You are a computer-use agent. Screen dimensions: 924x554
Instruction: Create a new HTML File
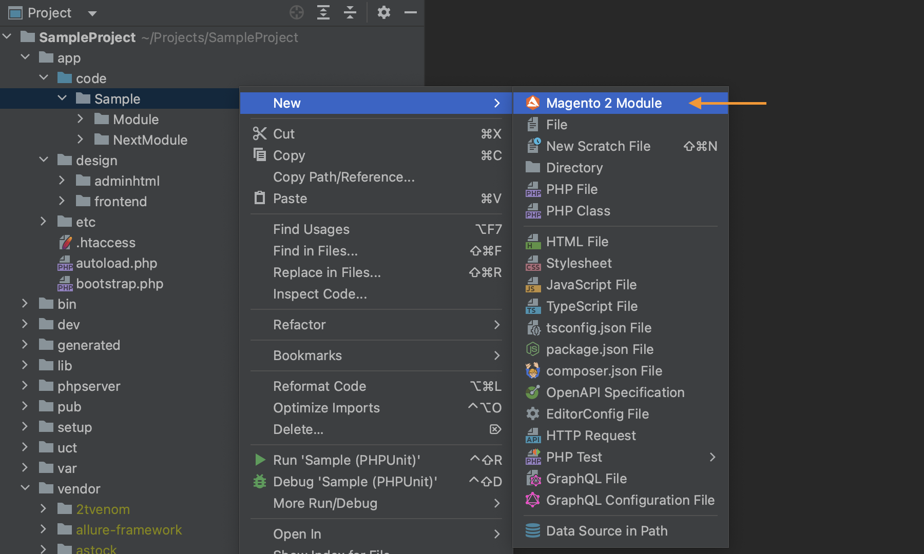coord(620,242)
